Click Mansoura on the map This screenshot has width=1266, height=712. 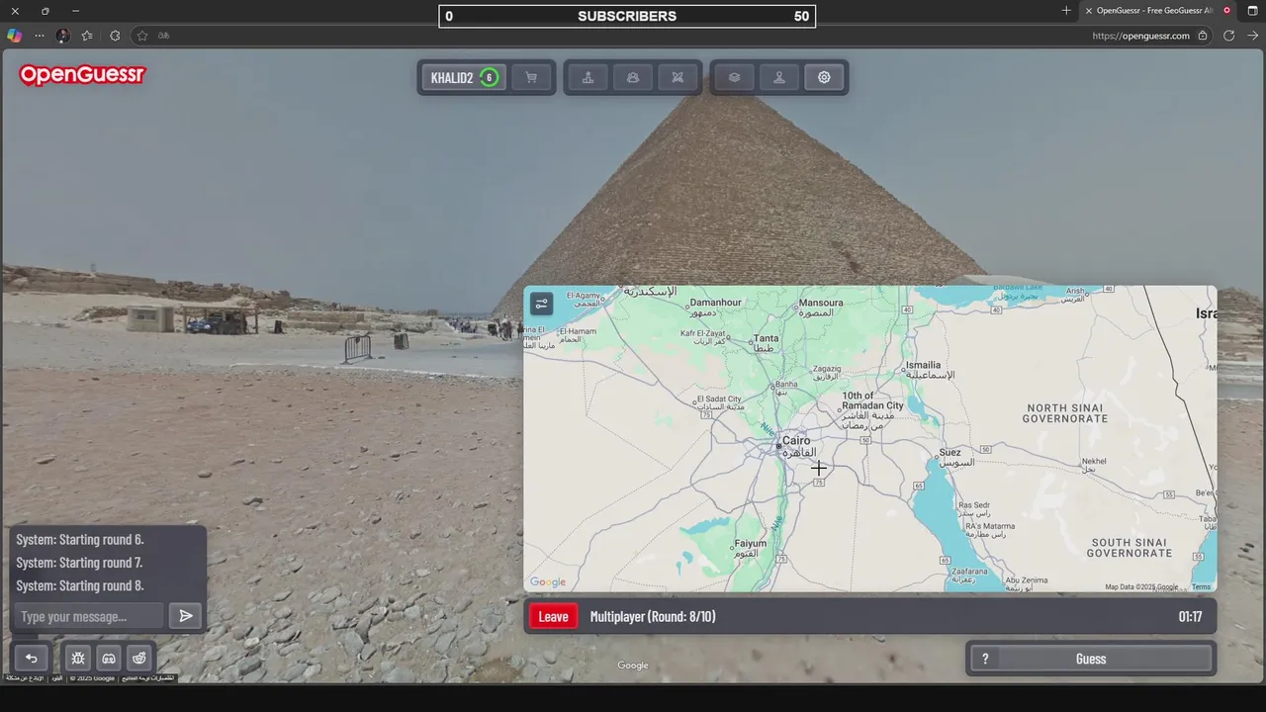pyautogui.click(x=821, y=303)
